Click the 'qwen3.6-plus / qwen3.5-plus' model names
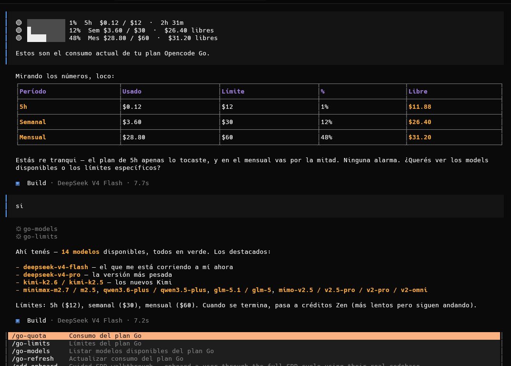Screen dimensions: 511x366 154,290
